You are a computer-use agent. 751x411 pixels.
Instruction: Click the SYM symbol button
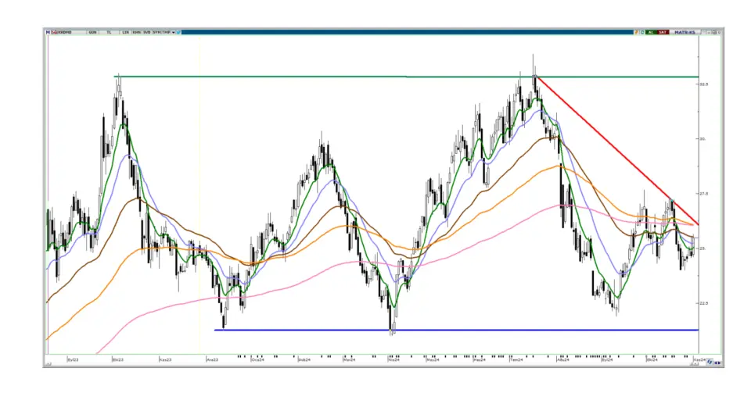[x=156, y=32]
